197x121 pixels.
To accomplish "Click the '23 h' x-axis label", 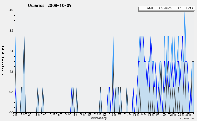I will pos(188,114).
